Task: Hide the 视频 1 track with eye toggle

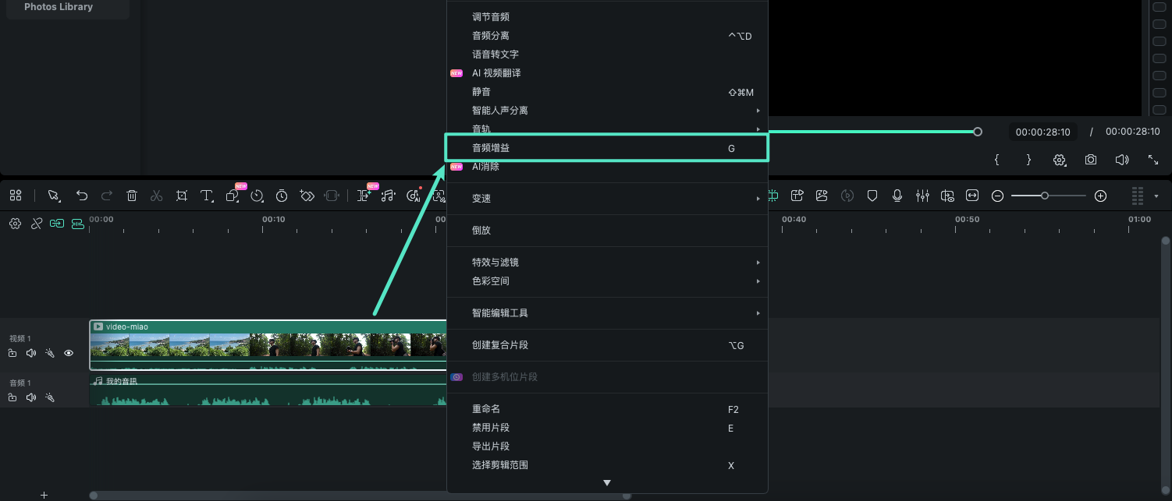Action: [x=69, y=353]
